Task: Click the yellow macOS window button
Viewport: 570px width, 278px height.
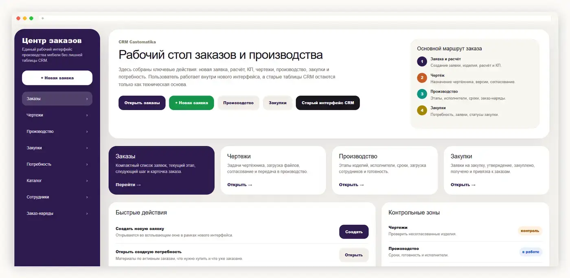Action: pos(25,18)
